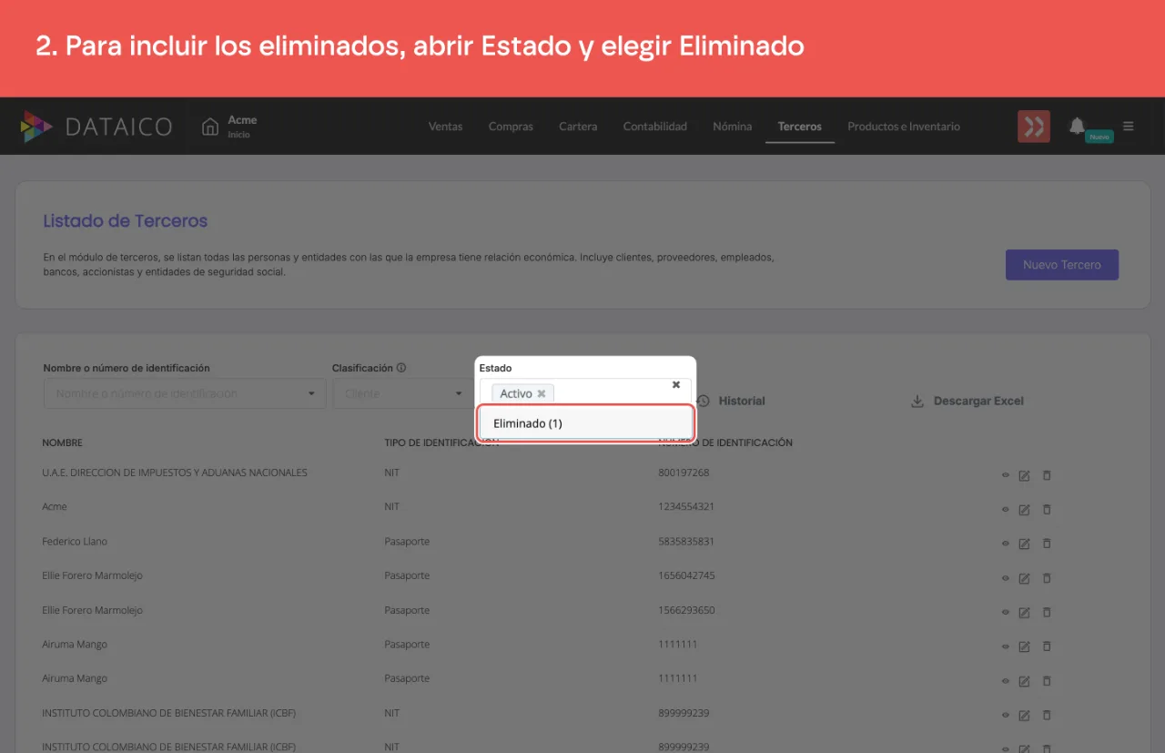Open the hamburger menu in header
The width and height of the screenshot is (1165, 753).
(x=1129, y=127)
